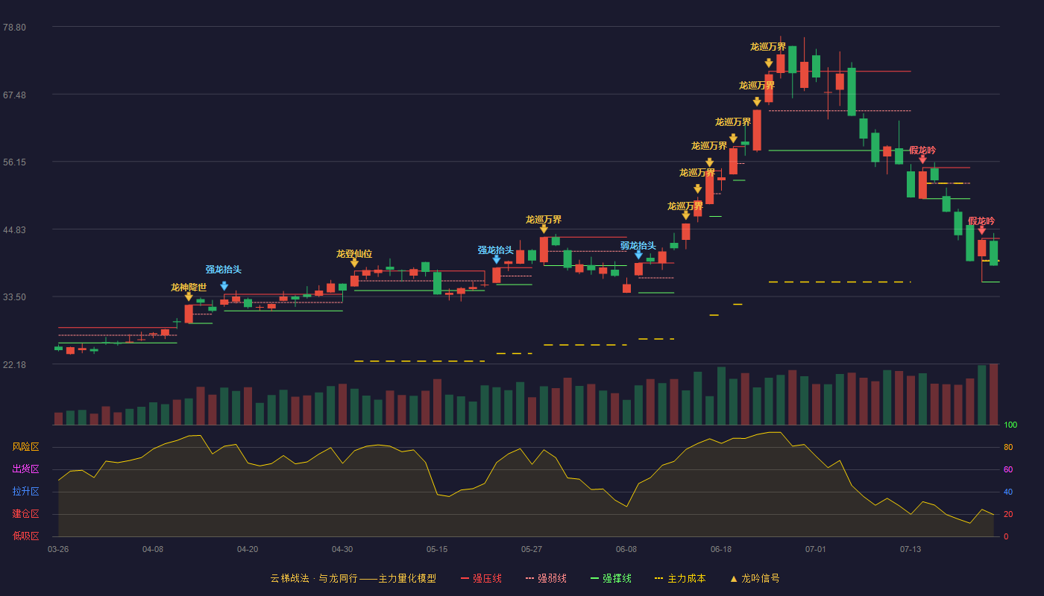Image resolution: width=1044 pixels, height=596 pixels.
Task: Click the 04-08 date axis label
Action: 153,549
